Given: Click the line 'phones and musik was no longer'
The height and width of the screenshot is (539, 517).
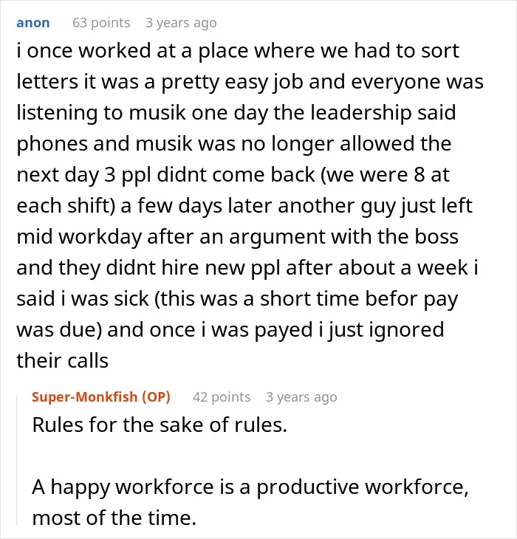Looking at the screenshot, I should tap(234, 144).
